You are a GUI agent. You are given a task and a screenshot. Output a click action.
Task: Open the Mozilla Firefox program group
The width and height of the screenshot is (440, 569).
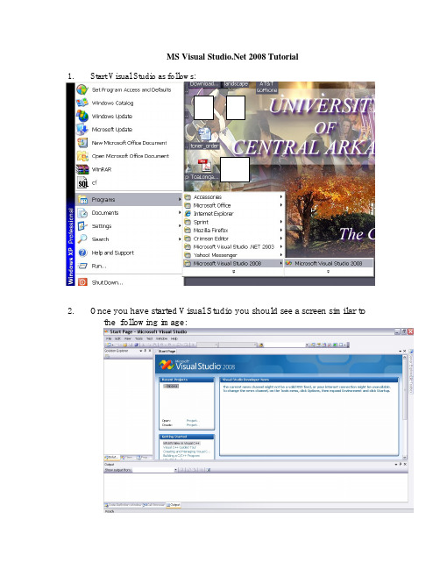pyautogui.click(x=234, y=230)
